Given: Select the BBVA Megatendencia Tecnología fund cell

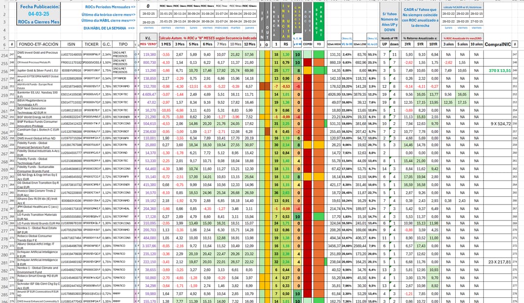Looking at the screenshot, I should coord(38,102).
